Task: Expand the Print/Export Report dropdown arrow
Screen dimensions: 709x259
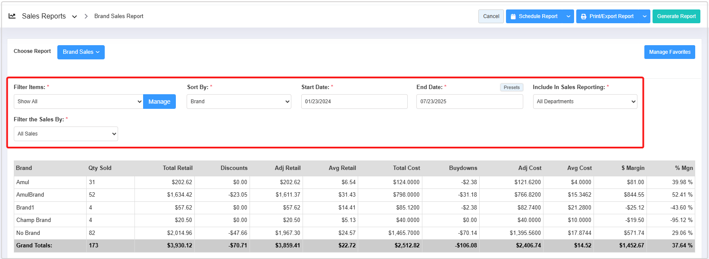Action: pyautogui.click(x=644, y=16)
